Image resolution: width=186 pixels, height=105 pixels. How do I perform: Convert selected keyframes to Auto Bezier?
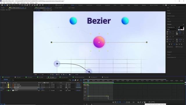pyautogui.click(x=145, y=102)
